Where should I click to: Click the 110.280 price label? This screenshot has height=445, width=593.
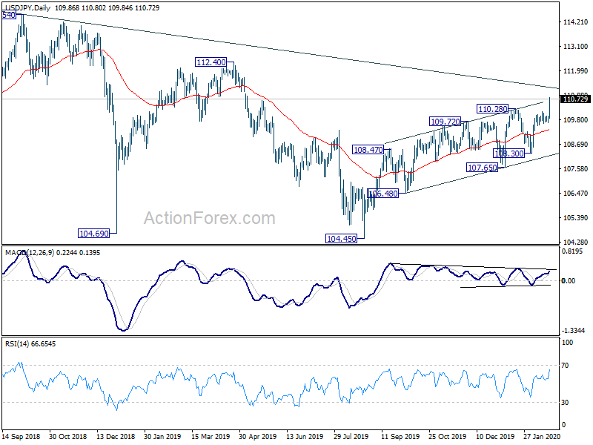click(492, 109)
